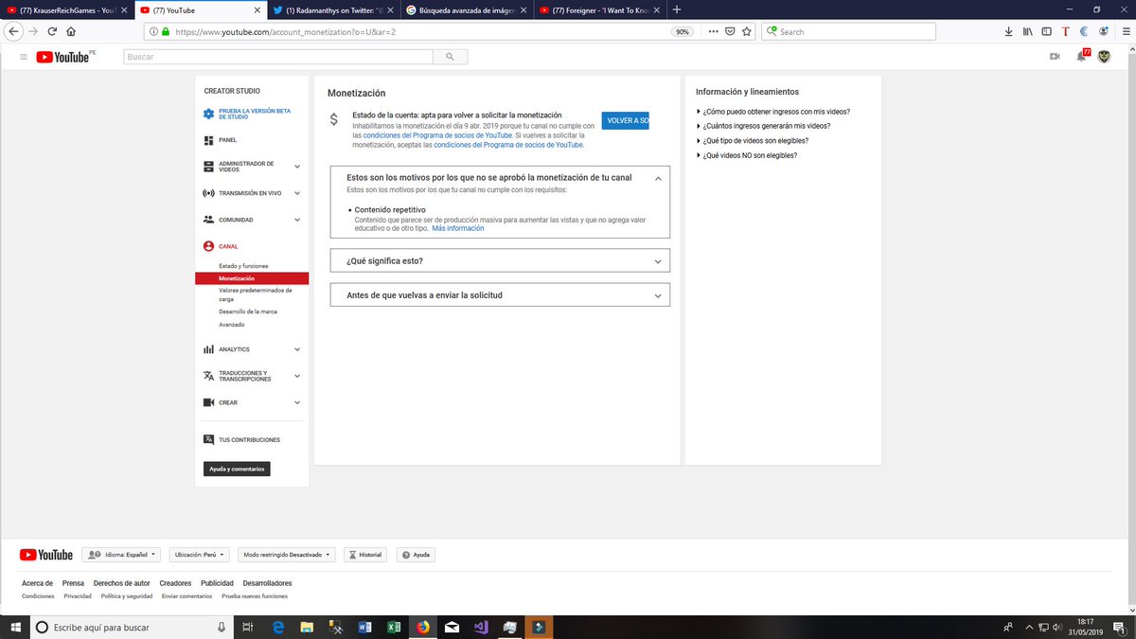The height and width of the screenshot is (639, 1136).
Task: Select Valores predeterminados de carga item
Action: pyautogui.click(x=256, y=294)
